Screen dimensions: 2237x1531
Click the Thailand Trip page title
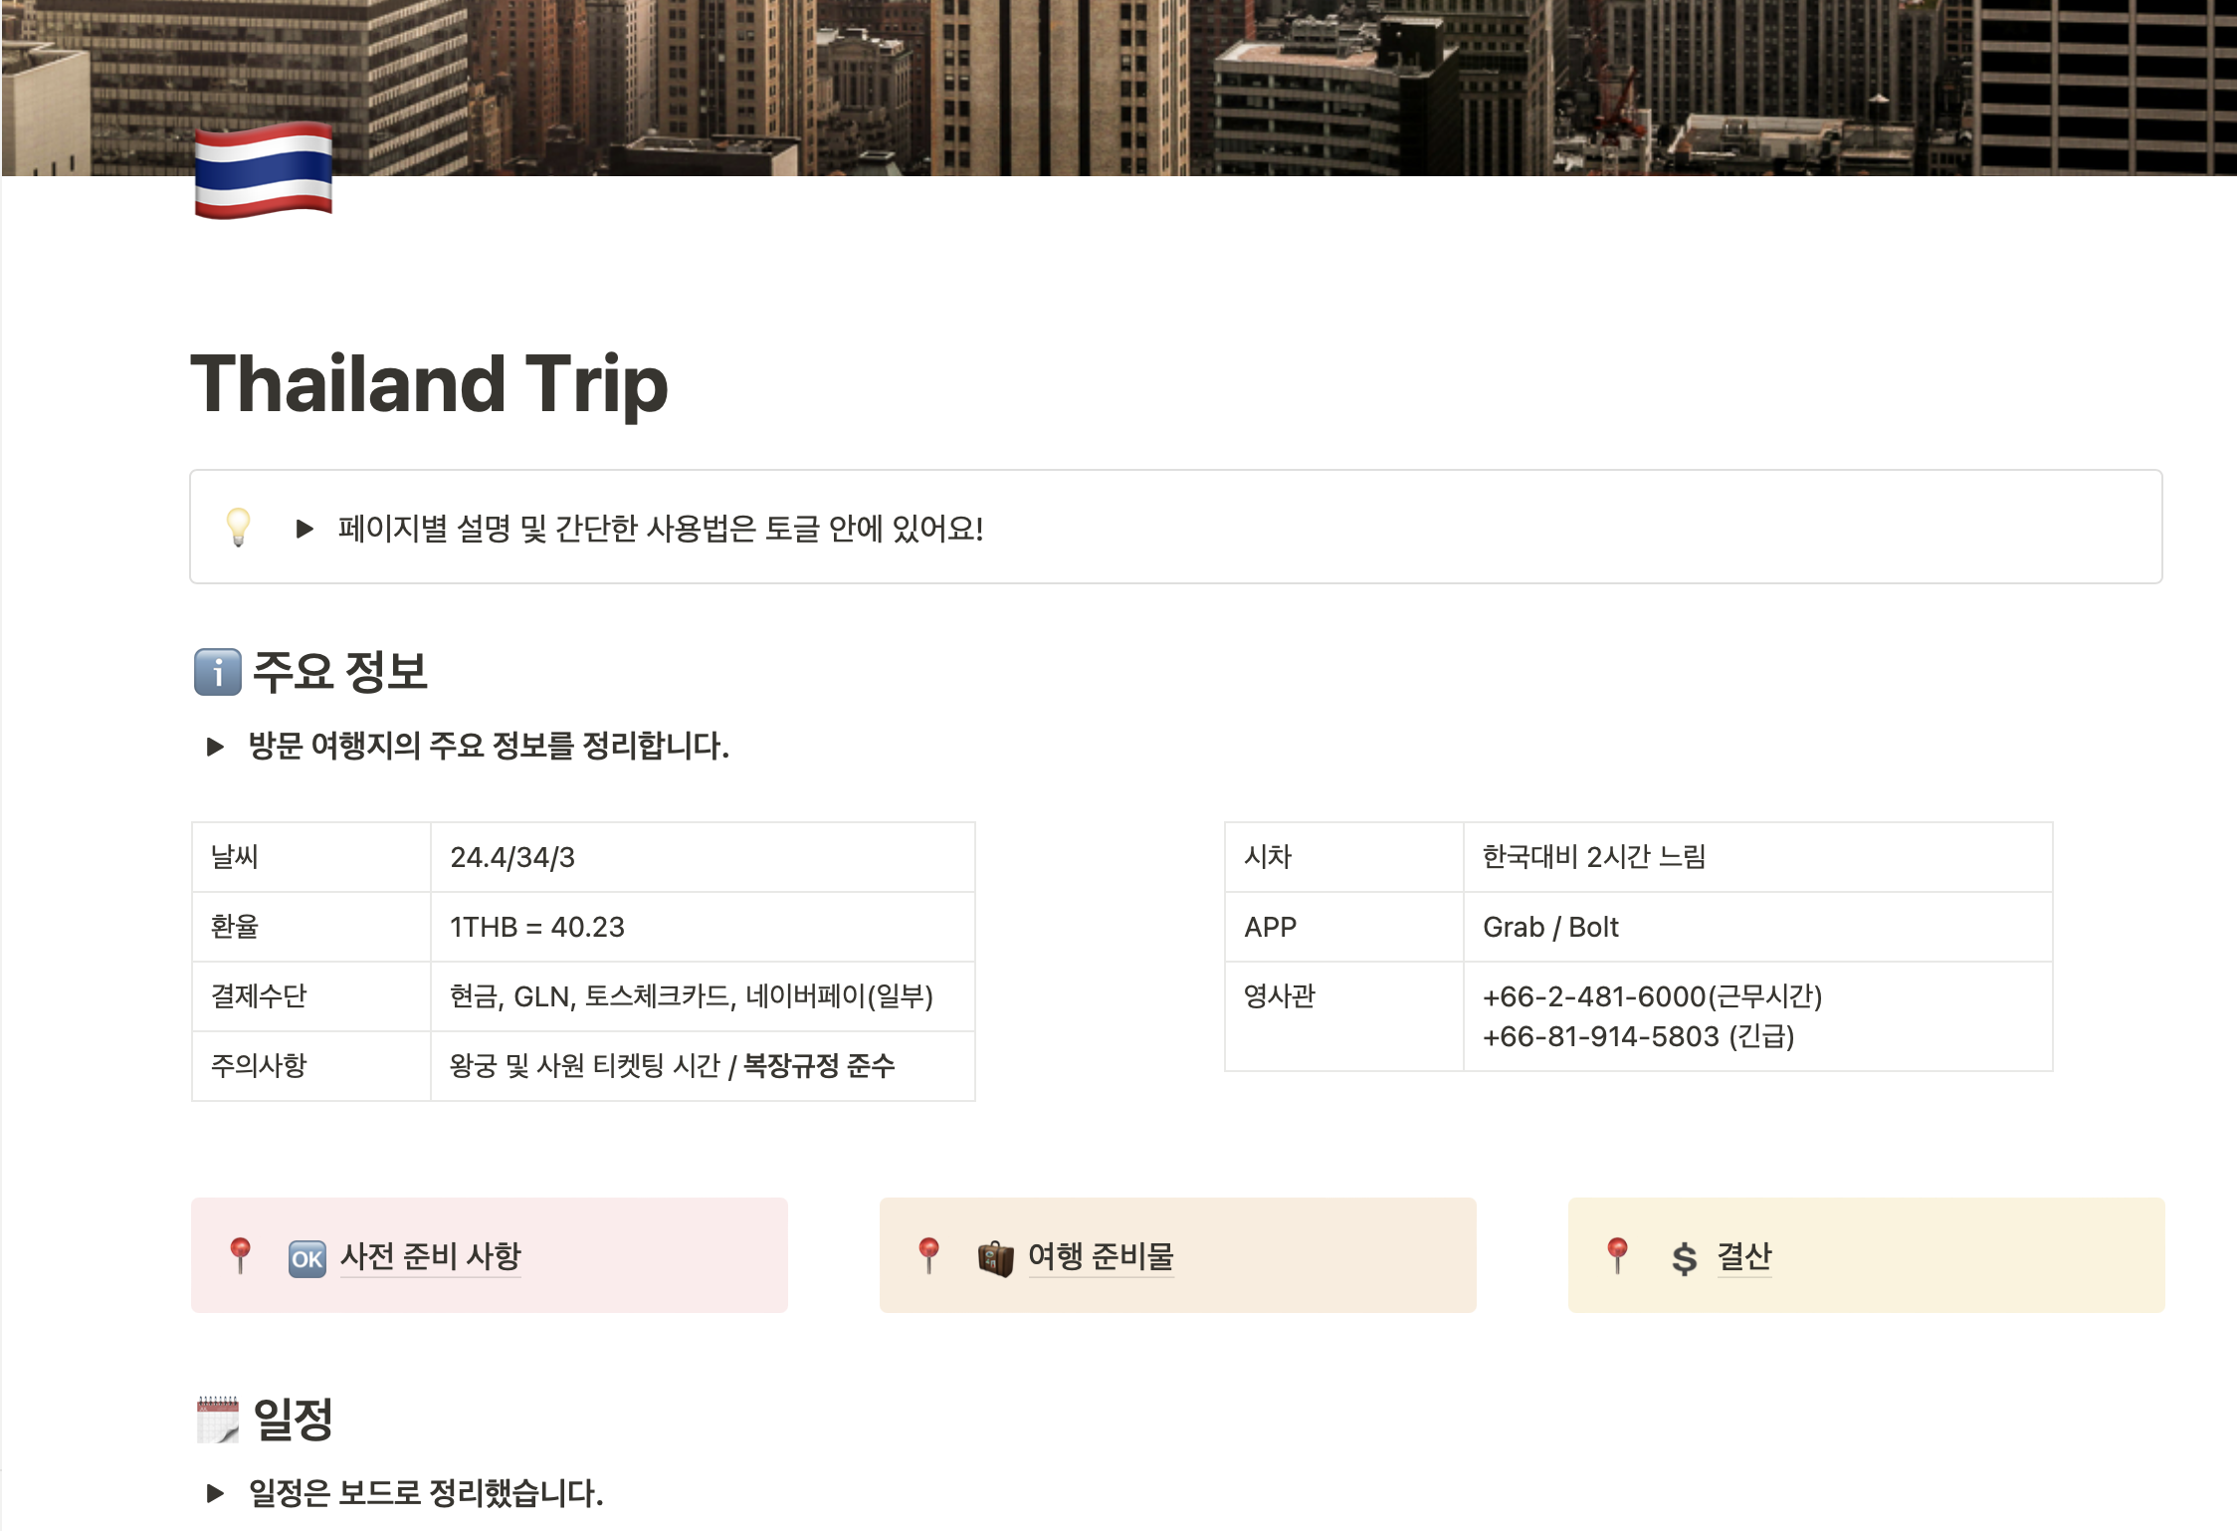coord(429,384)
